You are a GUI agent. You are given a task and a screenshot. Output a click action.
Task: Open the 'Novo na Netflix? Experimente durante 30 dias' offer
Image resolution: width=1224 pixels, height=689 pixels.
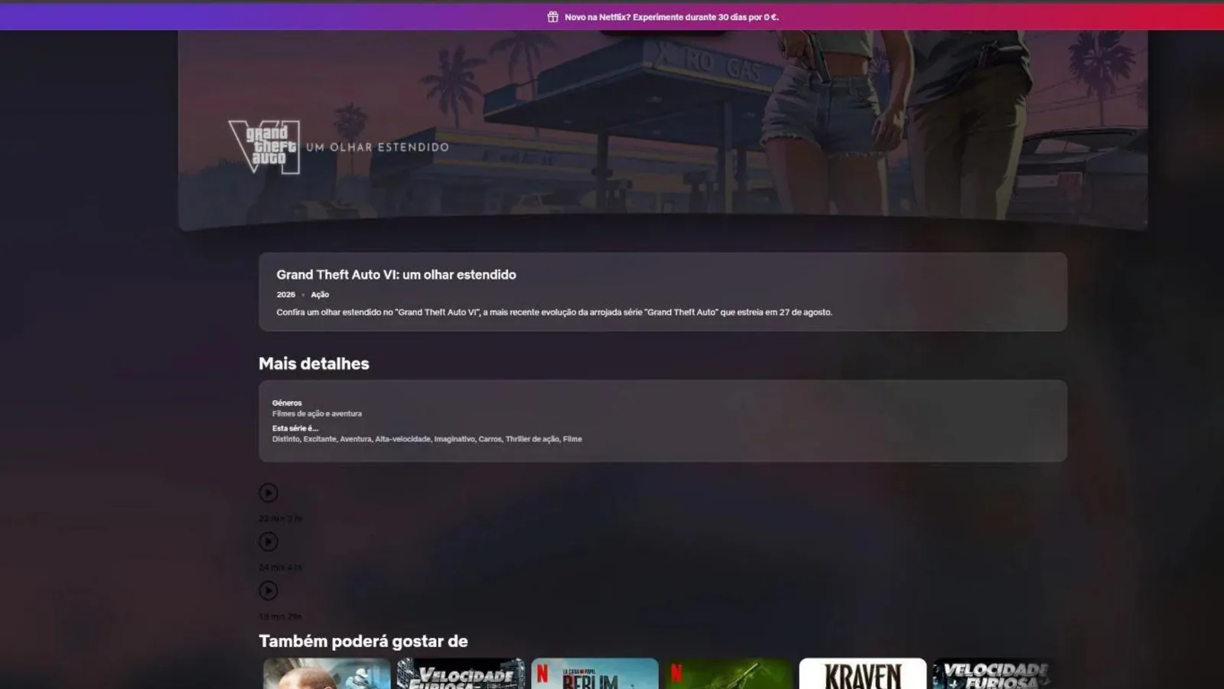672,17
